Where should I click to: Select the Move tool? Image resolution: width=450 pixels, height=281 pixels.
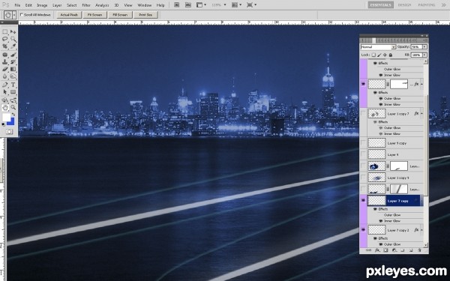point(13,31)
